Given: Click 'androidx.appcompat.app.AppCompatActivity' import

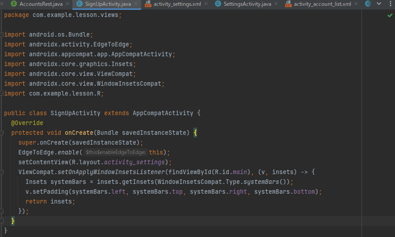Looking at the screenshot, I should [100, 54].
